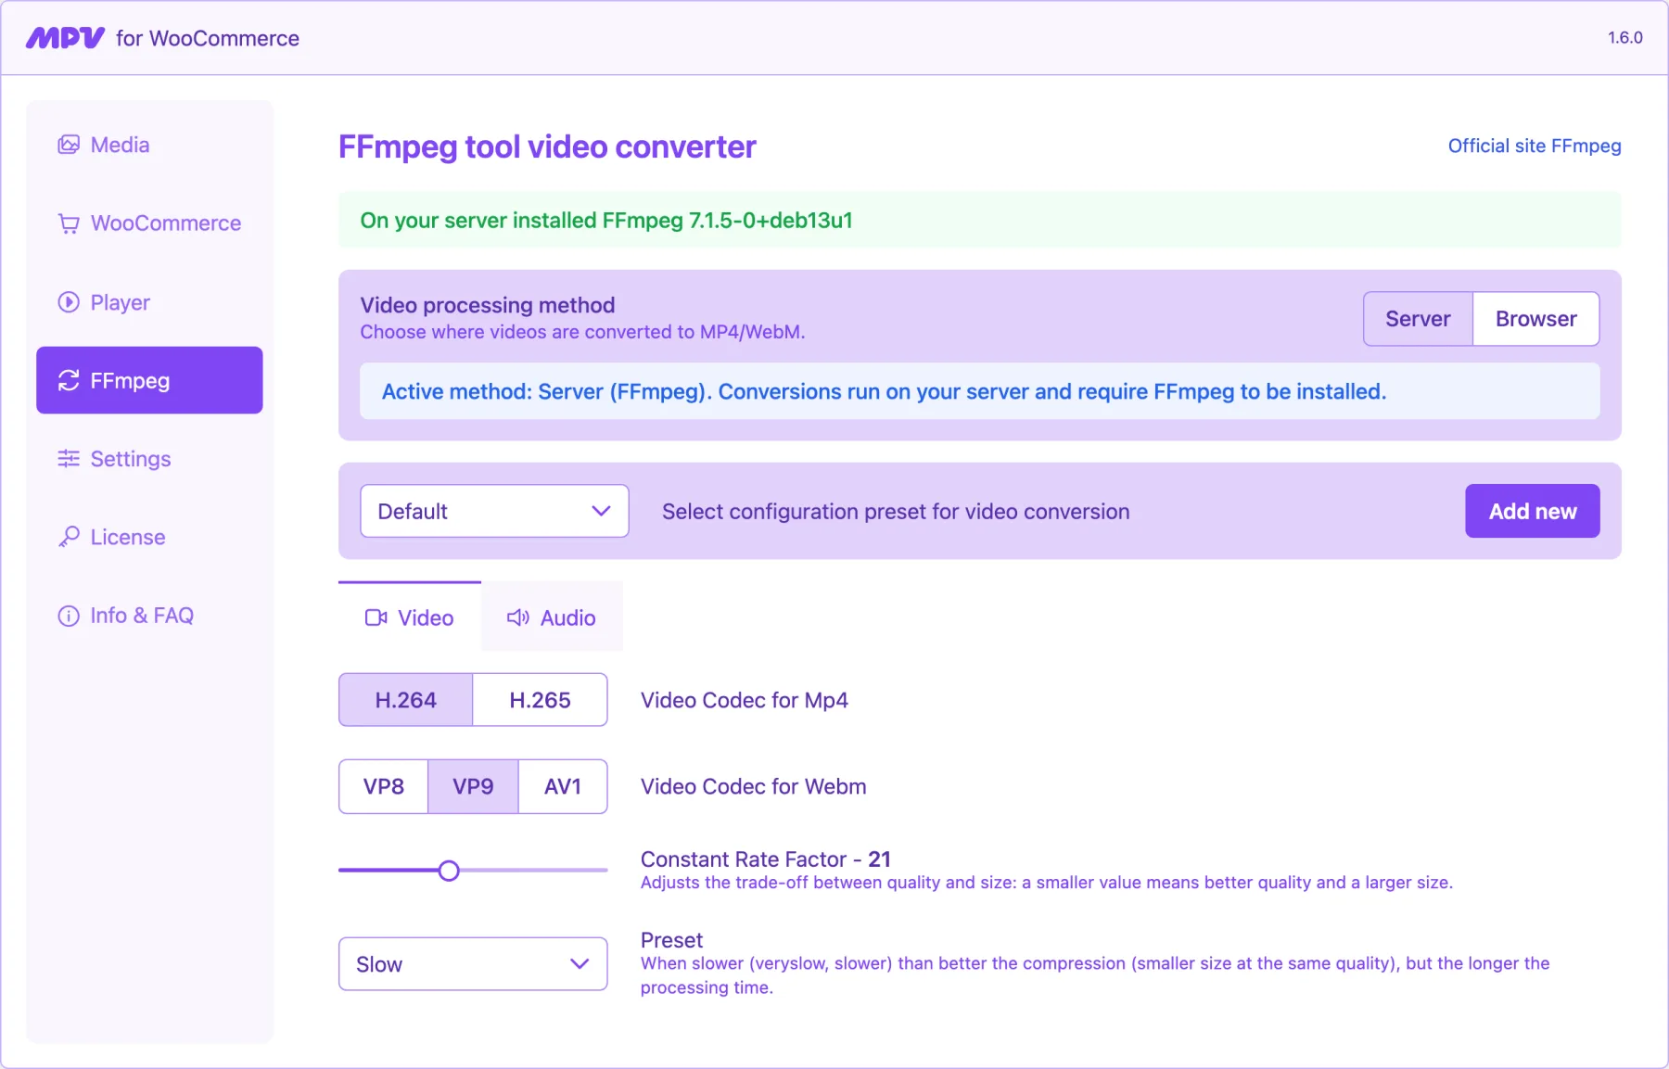Click the Constant Rate Factor slider handle

pos(449,871)
